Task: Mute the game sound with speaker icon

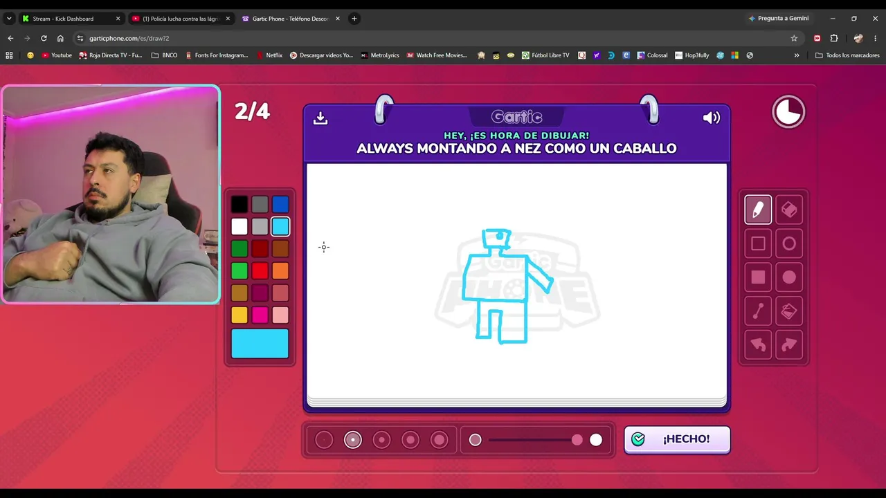Action: [x=712, y=118]
